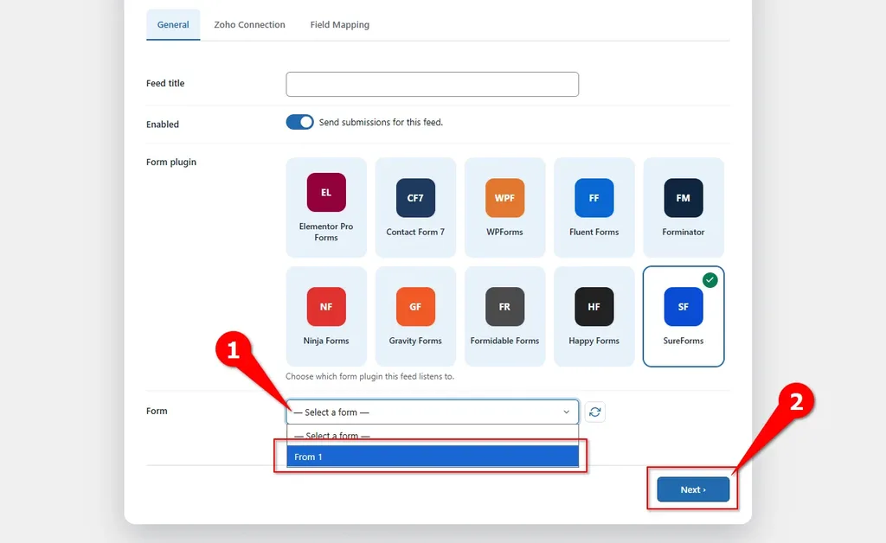886x543 pixels.
Task: Focus the Feed title input field
Action: (x=433, y=84)
